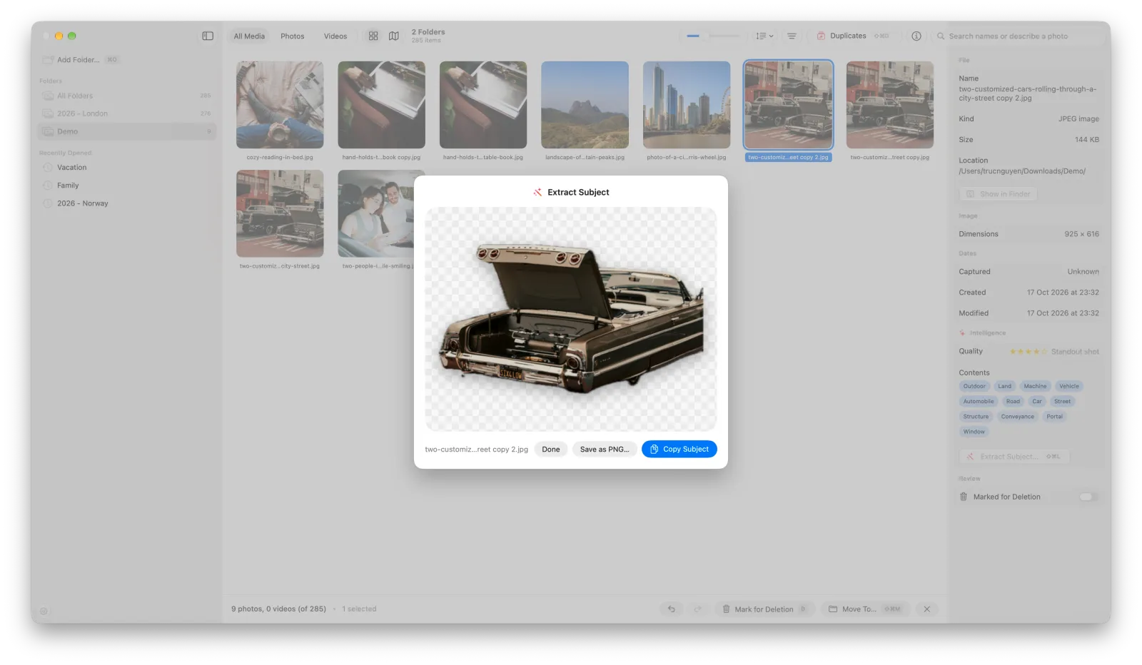Click the Window content tag

click(974, 432)
